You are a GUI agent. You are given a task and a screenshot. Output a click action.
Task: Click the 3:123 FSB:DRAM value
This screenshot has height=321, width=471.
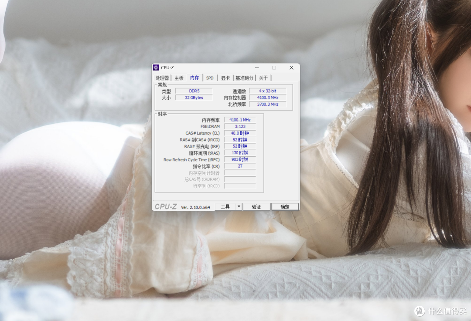(x=240, y=126)
